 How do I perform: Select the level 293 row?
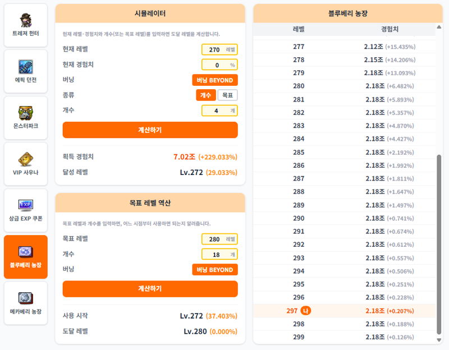344,258
